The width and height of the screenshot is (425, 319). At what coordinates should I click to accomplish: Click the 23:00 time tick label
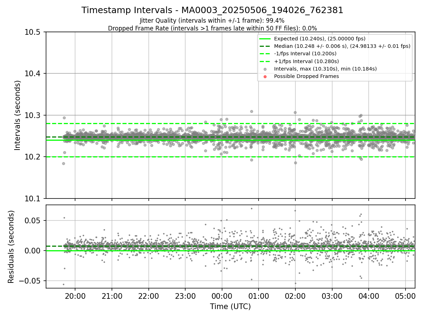coord(185,296)
